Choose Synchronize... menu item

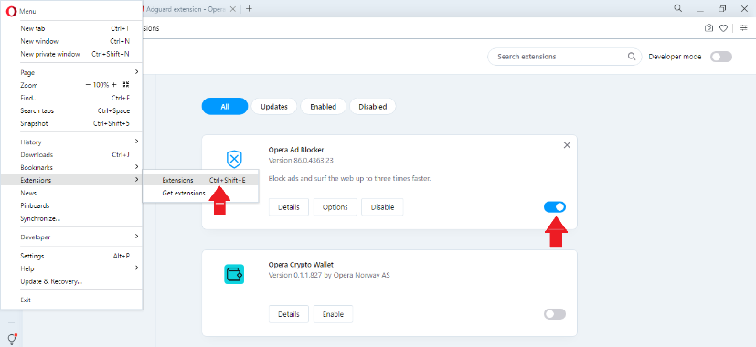click(71, 218)
